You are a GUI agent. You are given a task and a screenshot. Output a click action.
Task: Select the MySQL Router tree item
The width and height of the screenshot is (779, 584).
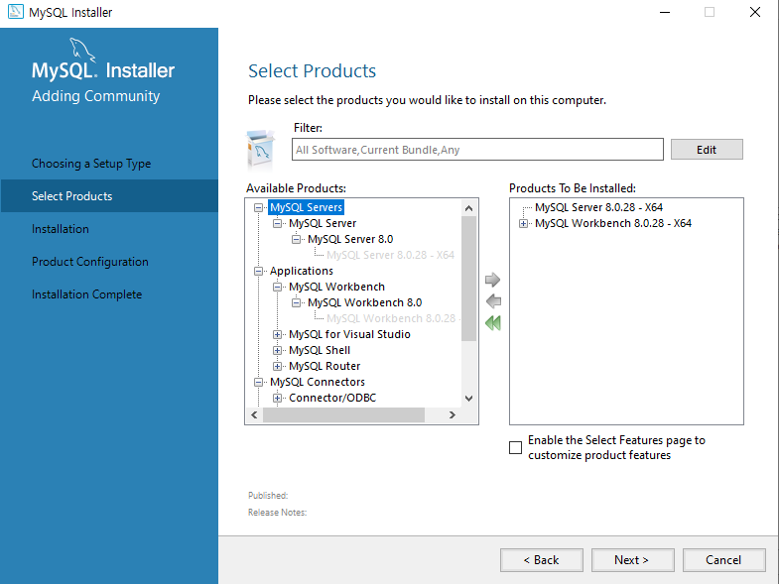325,367
